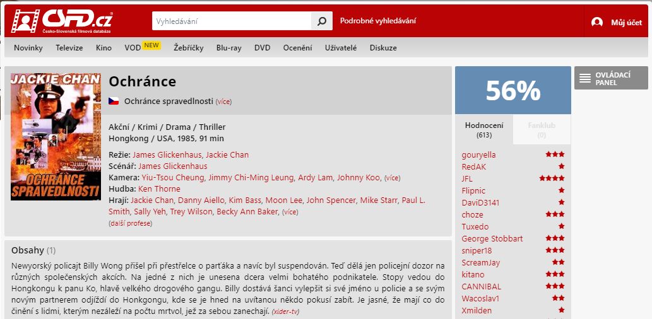
Task: Focus the Vyhledávání search field
Action: (232, 21)
